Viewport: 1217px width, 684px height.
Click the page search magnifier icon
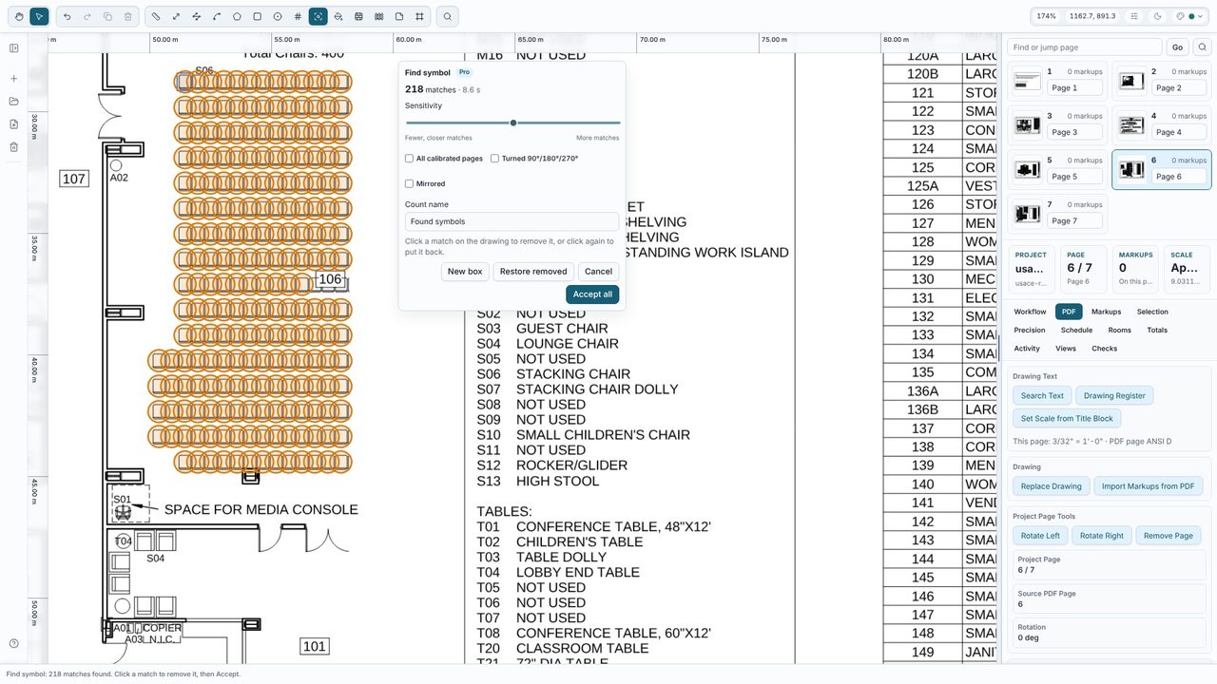point(1203,47)
